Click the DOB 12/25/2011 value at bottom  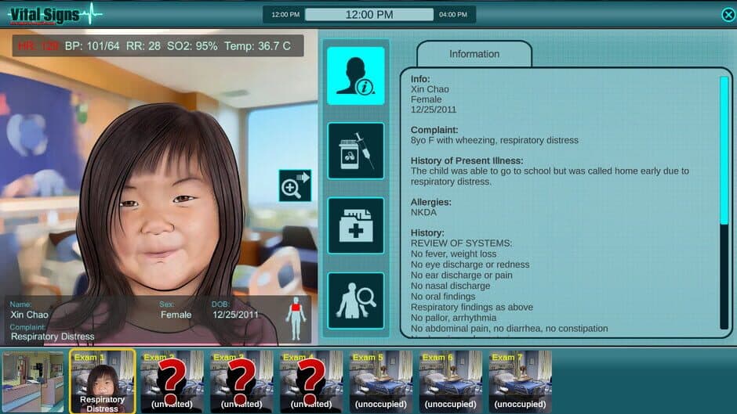pos(235,315)
